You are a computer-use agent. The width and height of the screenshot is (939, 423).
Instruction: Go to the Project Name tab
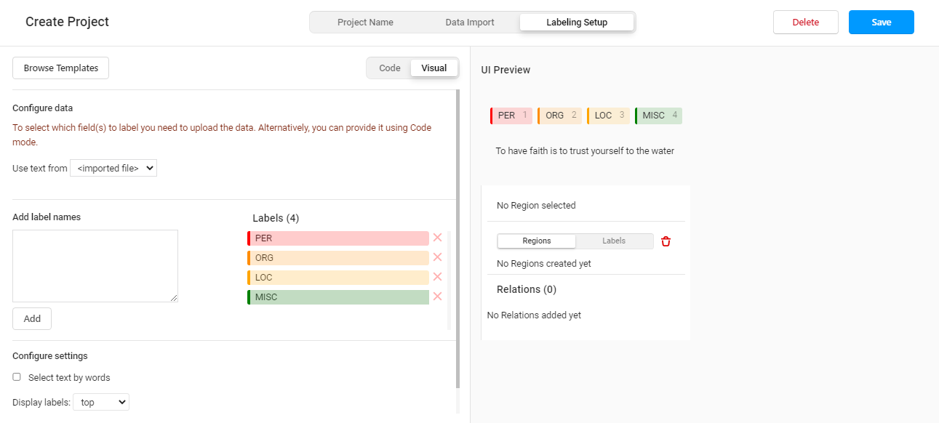tap(365, 23)
